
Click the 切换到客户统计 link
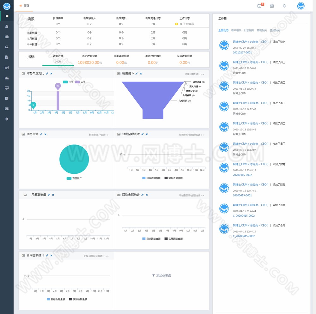[x=99, y=135]
